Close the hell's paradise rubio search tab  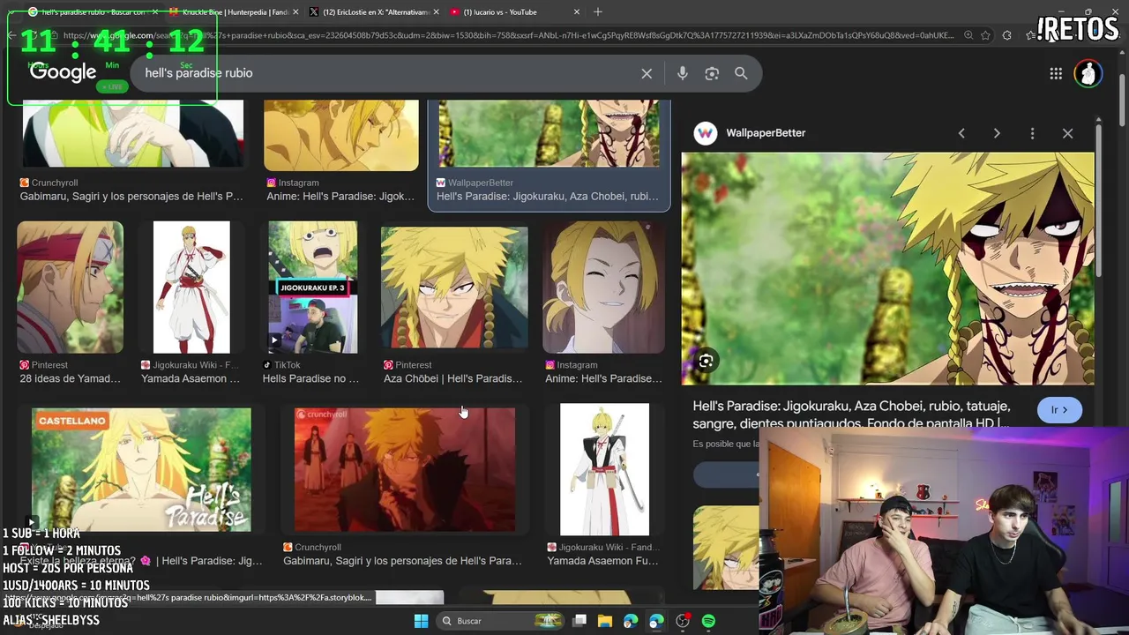click(154, 11)
